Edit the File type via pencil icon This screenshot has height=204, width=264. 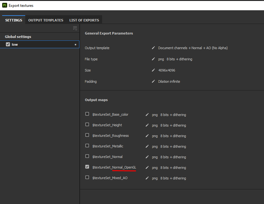click(153, 59)
